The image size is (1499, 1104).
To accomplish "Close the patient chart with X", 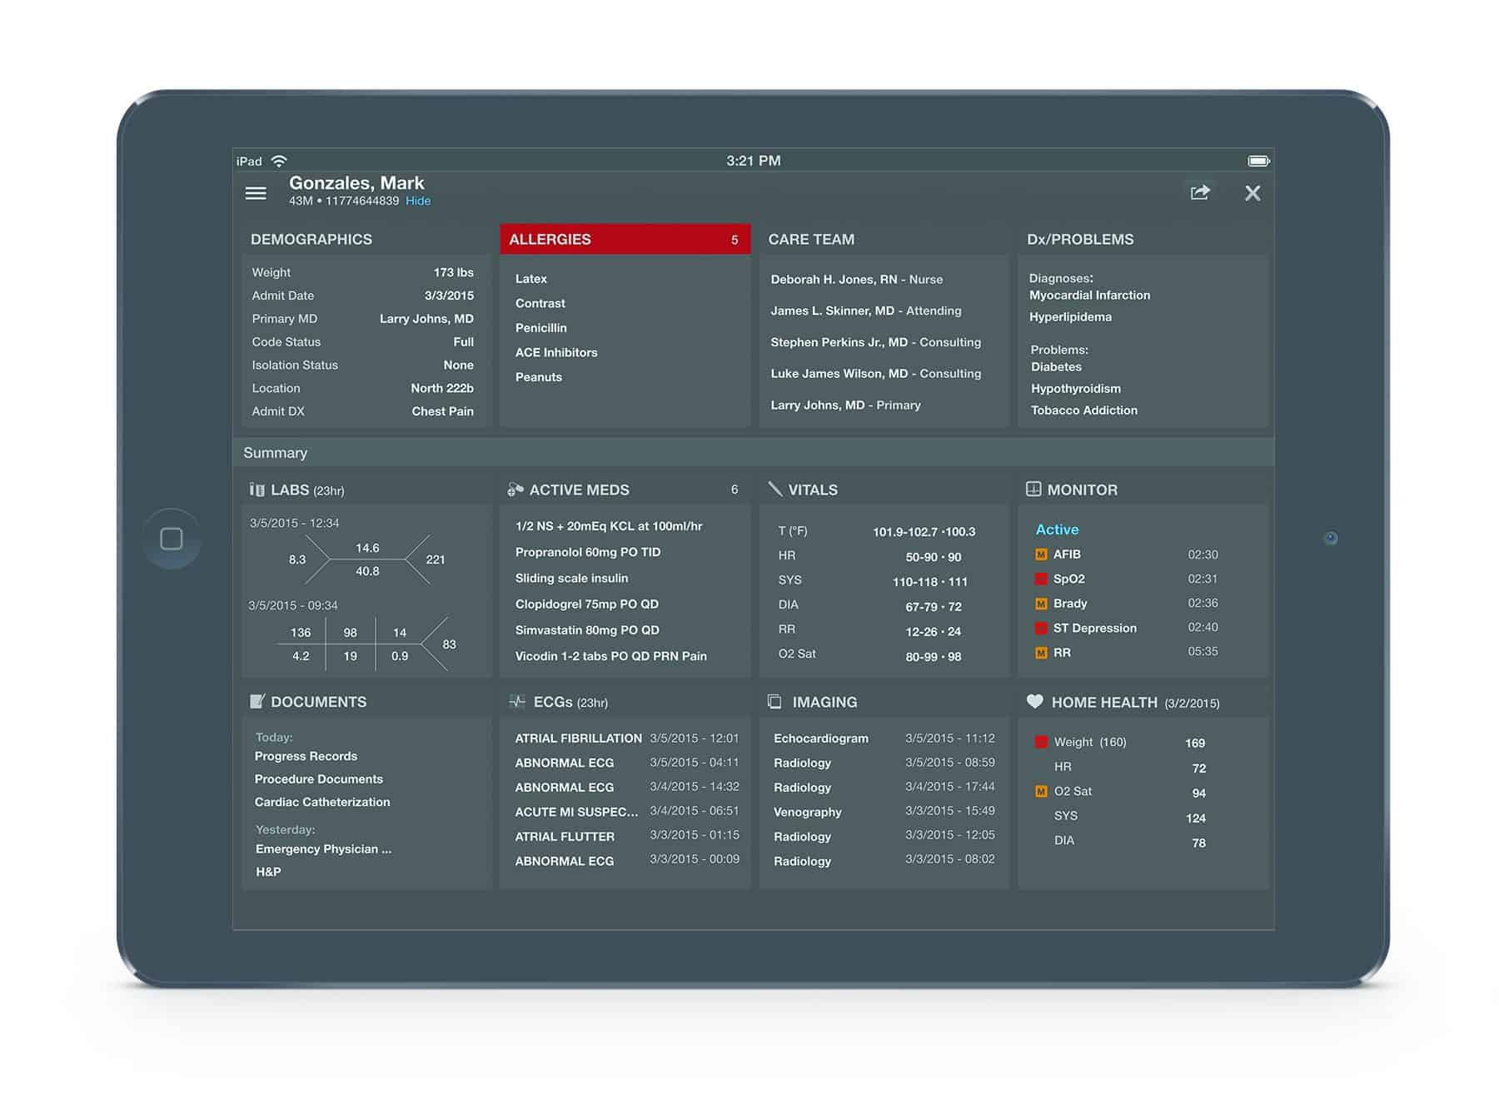I will (x=1252, y=193).
